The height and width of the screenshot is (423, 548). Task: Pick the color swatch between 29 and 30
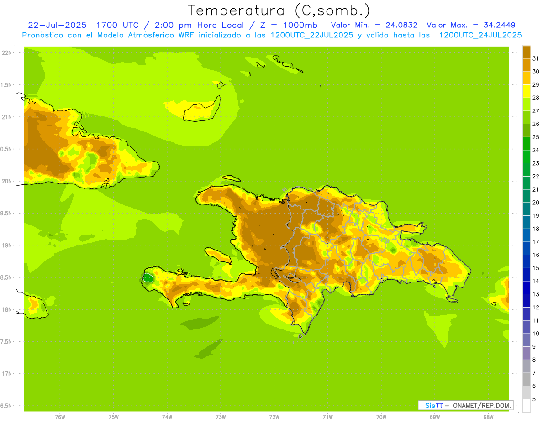coord(527,78)
